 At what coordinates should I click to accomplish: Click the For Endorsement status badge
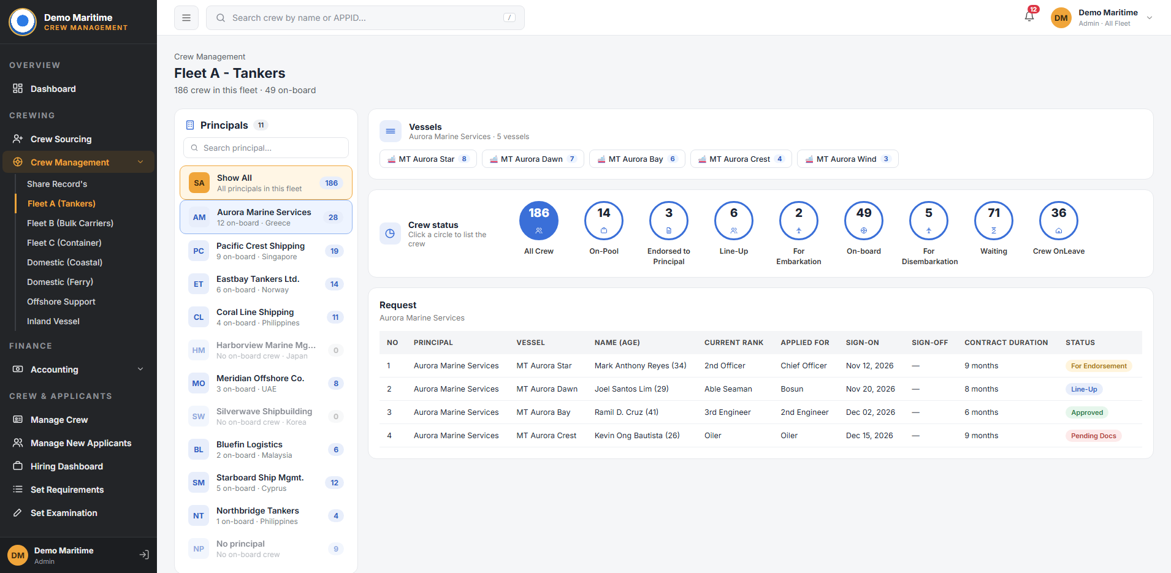tap(1099, 366)
